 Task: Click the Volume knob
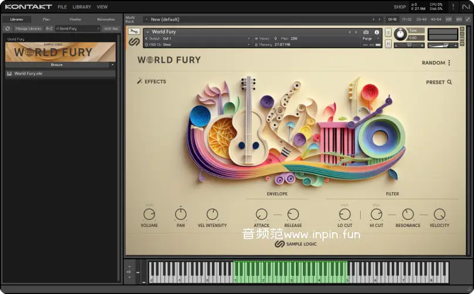(149, 215)
